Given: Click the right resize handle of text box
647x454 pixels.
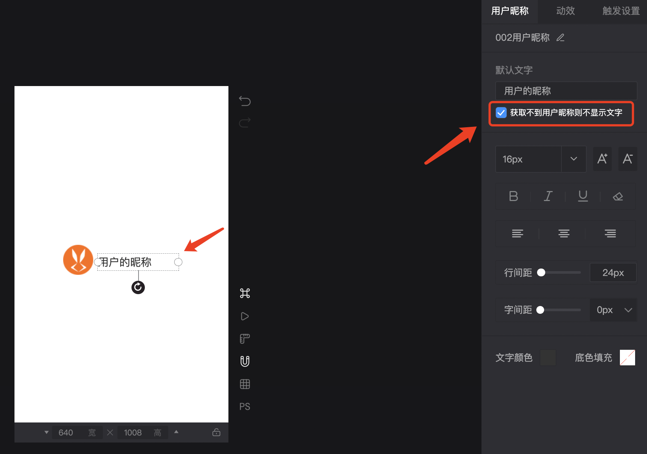Looking at the screenshot, I should click(x=178, y=262).
